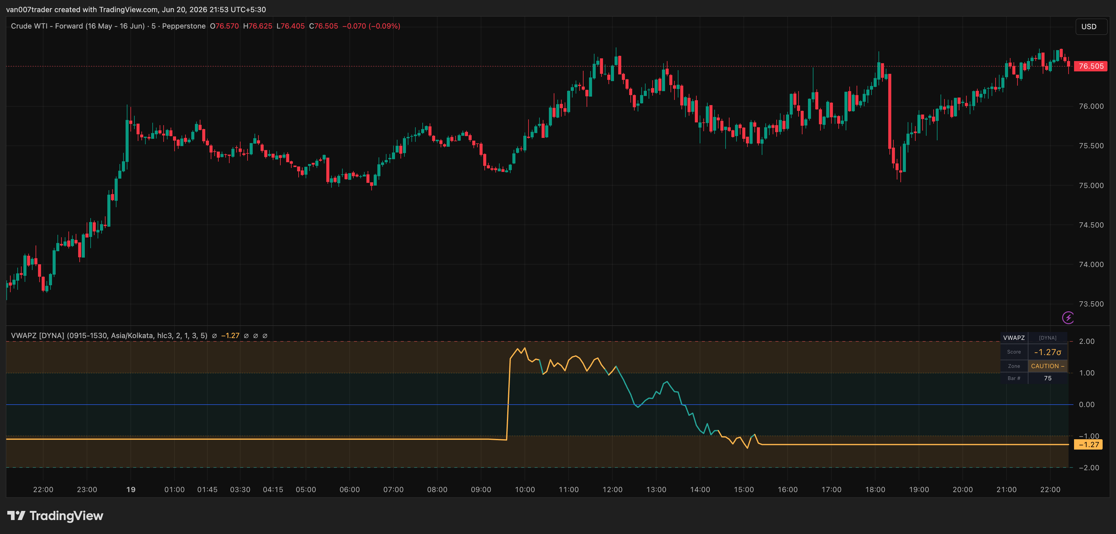Screen dimensions: 1116x534
Task: Click the close value C76.505 in legend
Action: (324, 26)
